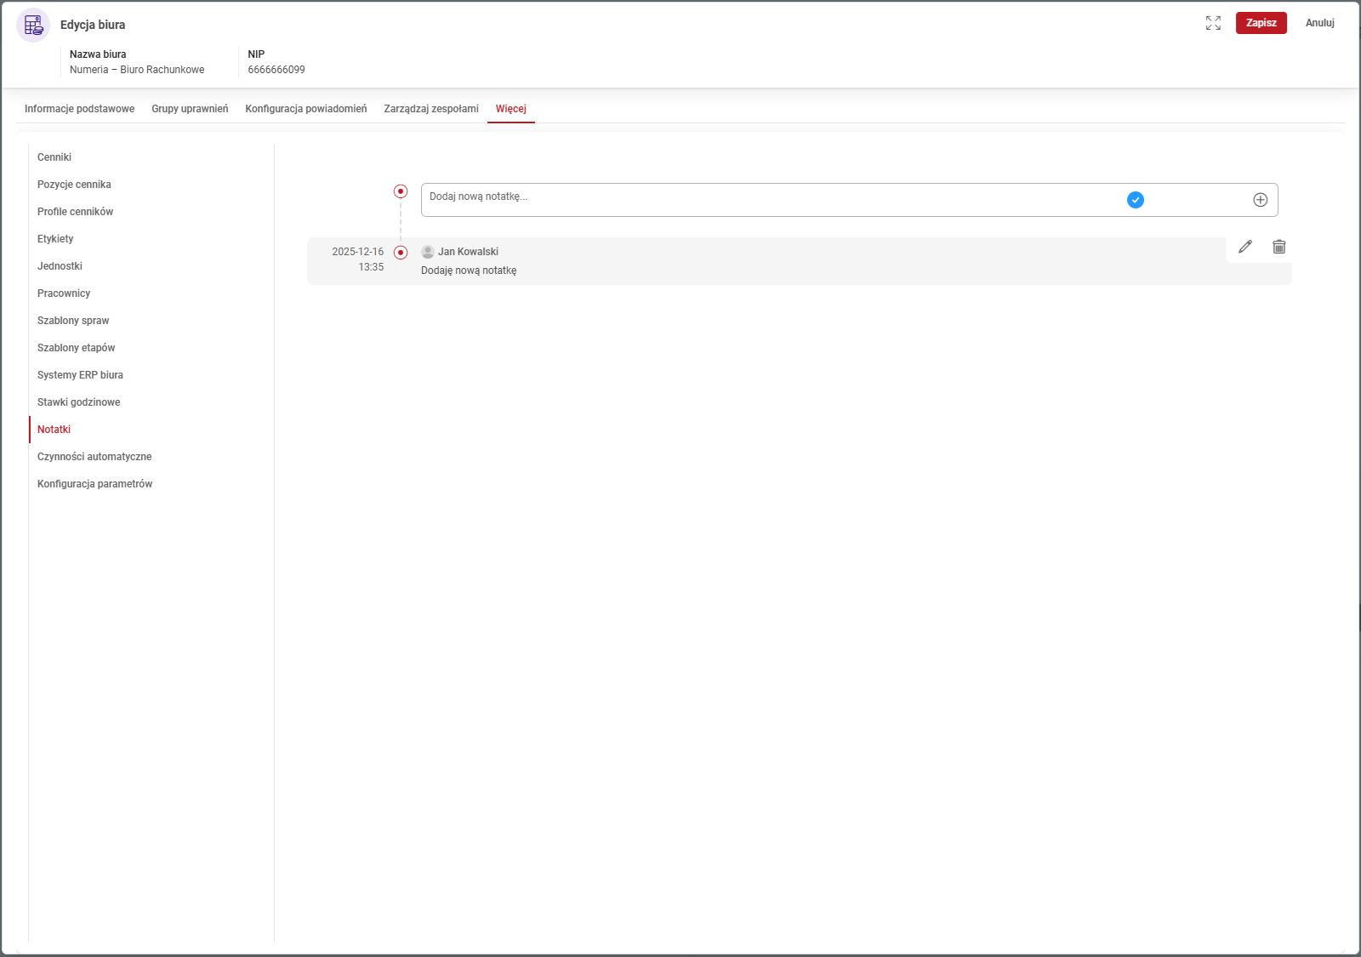Click the blue checkmark confirm icon

tap(1135, 200)
